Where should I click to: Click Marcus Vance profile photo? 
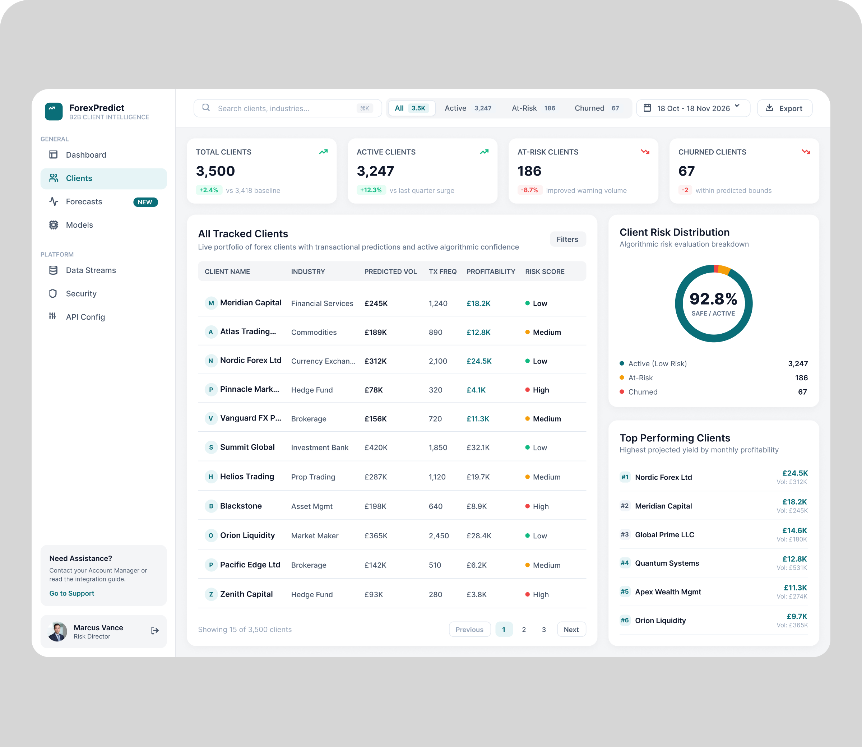pos(57,631)
